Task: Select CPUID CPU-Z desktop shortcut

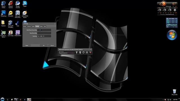Action: (x=18, y=33)
